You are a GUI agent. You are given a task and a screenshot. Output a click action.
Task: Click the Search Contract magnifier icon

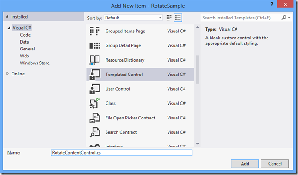coord(95,132)
